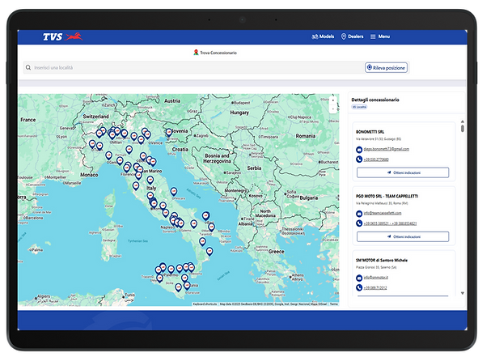Select the pin on the coast northwest of Rome
Screen dimensions: 495x357
[136, 186]
